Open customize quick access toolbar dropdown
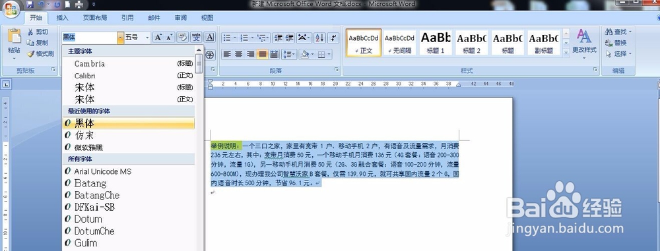 [94, 5]
